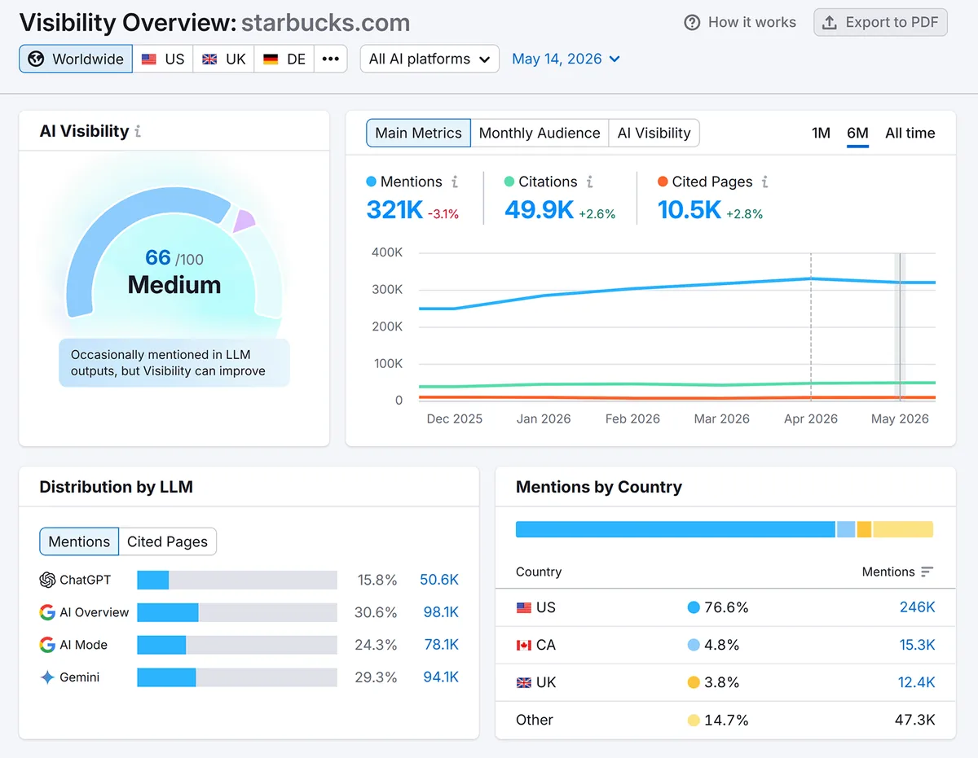This screenshot has height=758, width=978.
Task: Click the How it works question-mark icon
Action: point(692,23)
